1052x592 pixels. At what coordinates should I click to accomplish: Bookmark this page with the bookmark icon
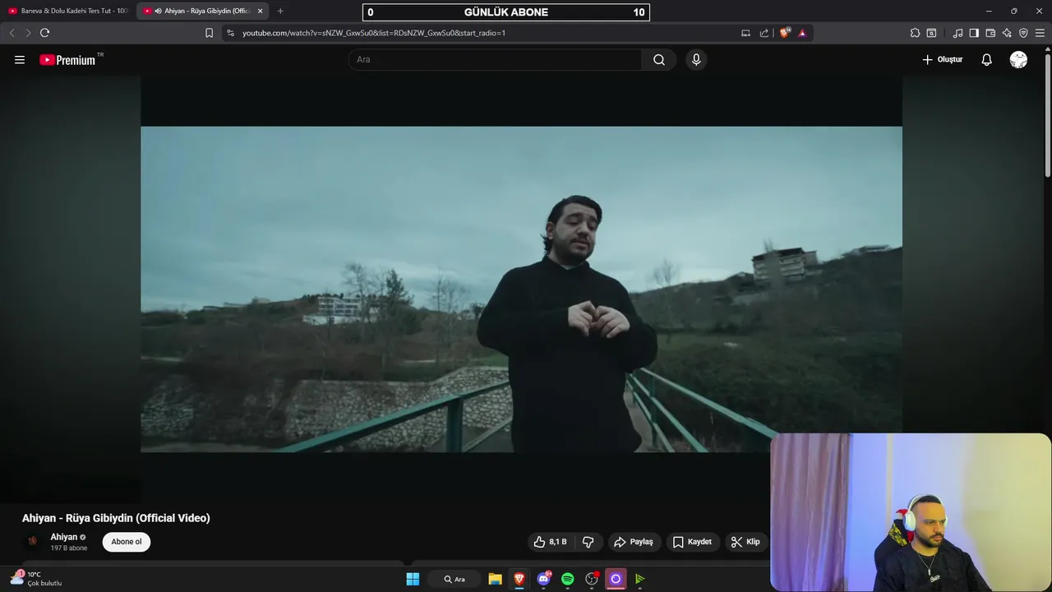pos(209,33)
